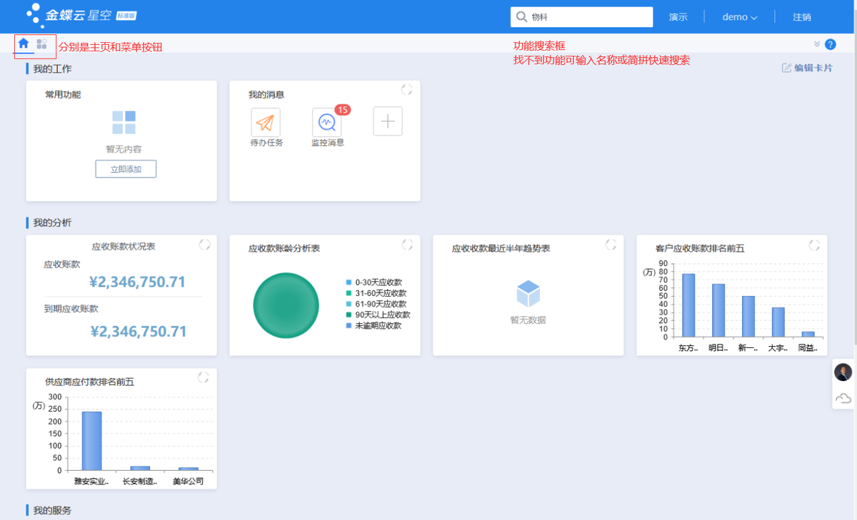Select the 演示 menu item
This screenshot has height=520, width=857.
pos(678,16)
